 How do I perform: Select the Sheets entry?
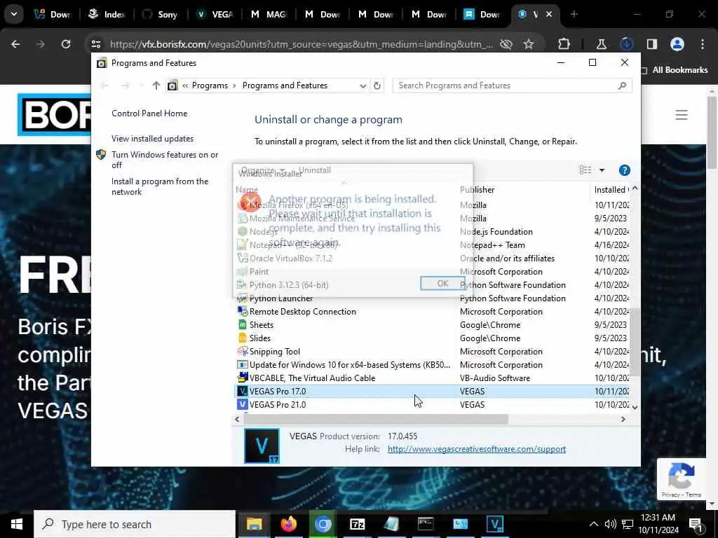[x=262, y=325]
